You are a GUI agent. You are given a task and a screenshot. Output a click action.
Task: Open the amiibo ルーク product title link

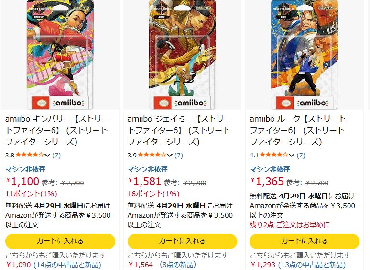pos(298,130)
